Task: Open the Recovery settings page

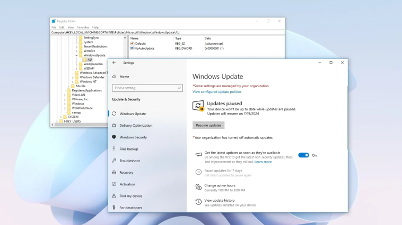Action: point(126,173)
